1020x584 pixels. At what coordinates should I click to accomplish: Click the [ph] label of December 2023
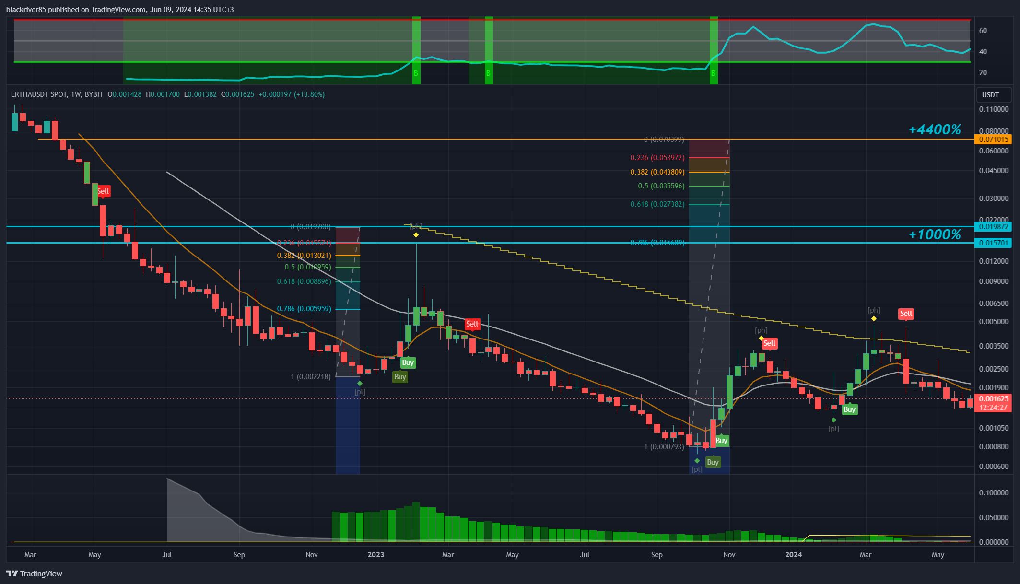762,330
